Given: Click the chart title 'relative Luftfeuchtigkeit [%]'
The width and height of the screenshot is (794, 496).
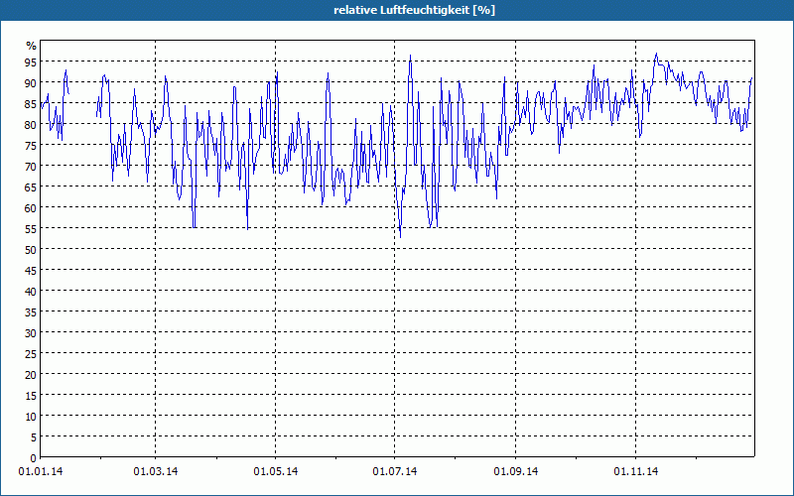Looking at the screenshot, I should pyautogui.click(x=414, y=10).
